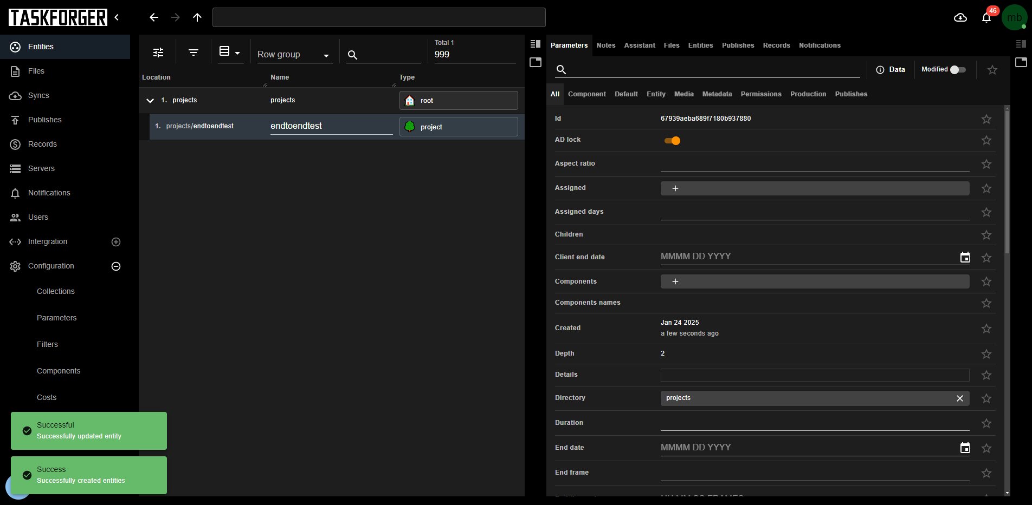Open Syncs in the sidebar
The image size is (1032, 505).
point(65,95)
